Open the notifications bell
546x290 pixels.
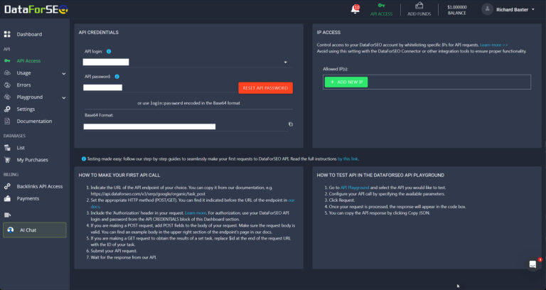tap(355, 9)
